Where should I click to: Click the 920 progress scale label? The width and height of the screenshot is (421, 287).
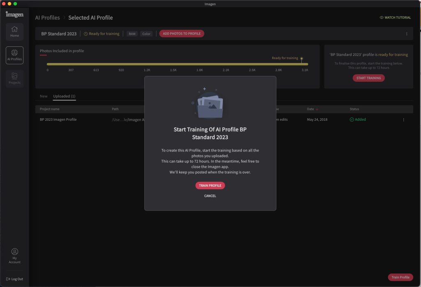[121, 70]
